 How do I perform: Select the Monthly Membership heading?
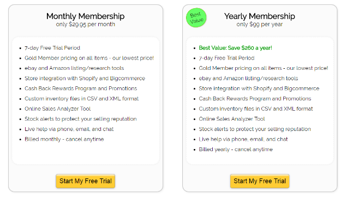86,16
